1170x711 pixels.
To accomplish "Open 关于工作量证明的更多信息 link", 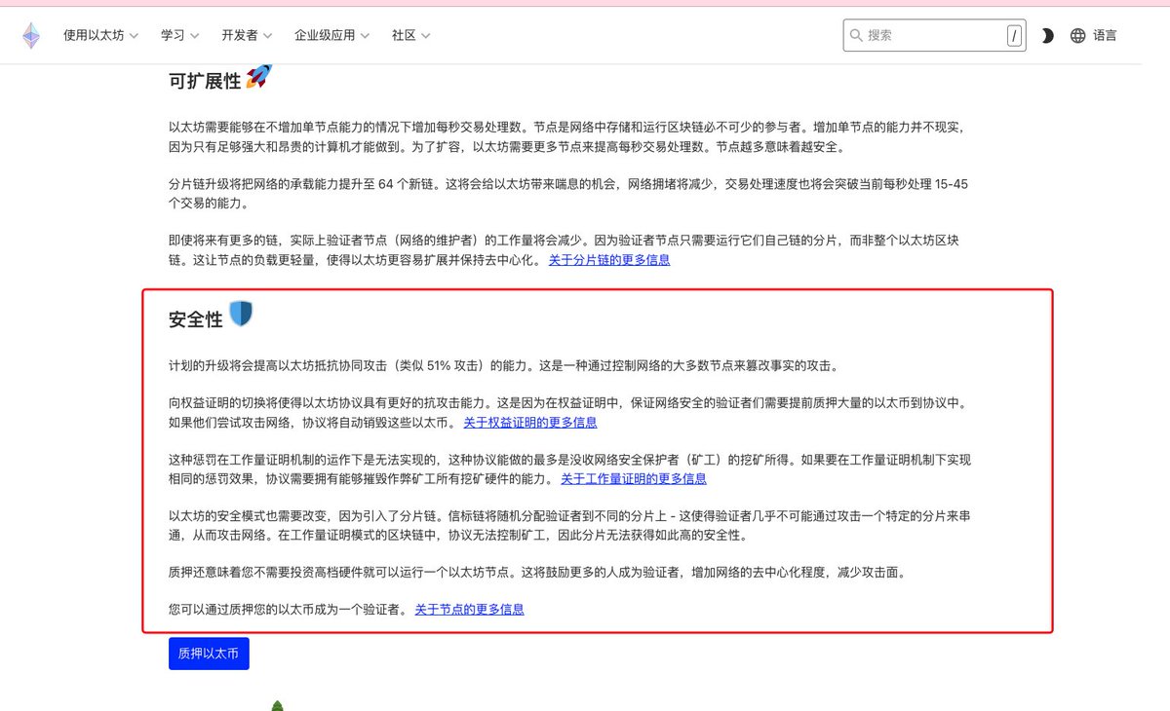I will [x=634, y=479].
